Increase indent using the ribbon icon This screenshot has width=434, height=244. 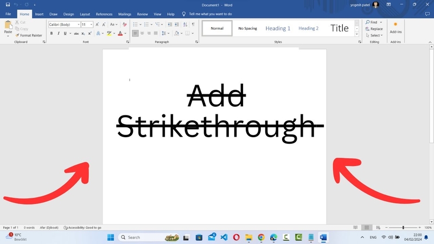pos(177,24)
